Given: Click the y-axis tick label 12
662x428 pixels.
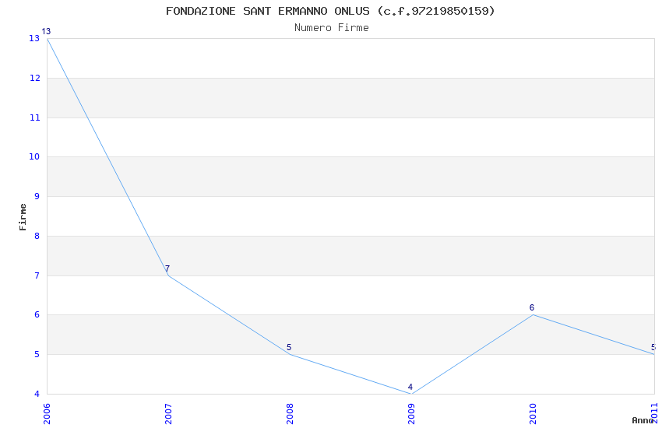Looking at the screenshot, I should 34,78.
